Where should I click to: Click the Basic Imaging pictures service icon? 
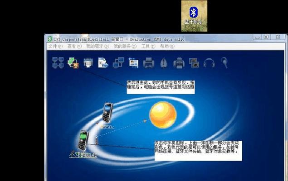194,63
